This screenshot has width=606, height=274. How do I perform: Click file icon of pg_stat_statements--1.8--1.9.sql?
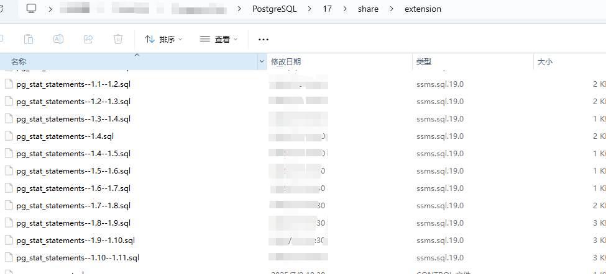coord(9,223)
